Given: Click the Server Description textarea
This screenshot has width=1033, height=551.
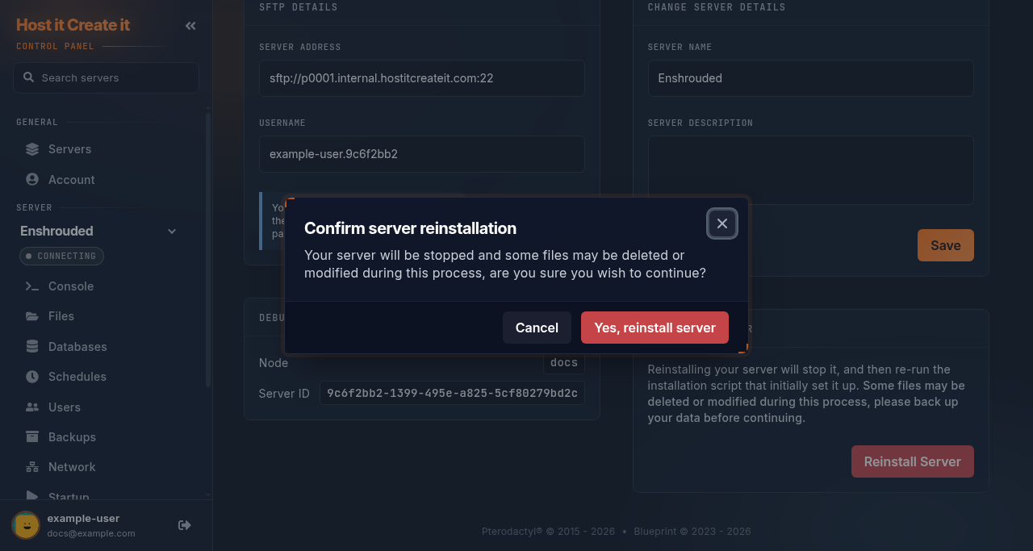Looking at the screenshot, I should (810, 170).
